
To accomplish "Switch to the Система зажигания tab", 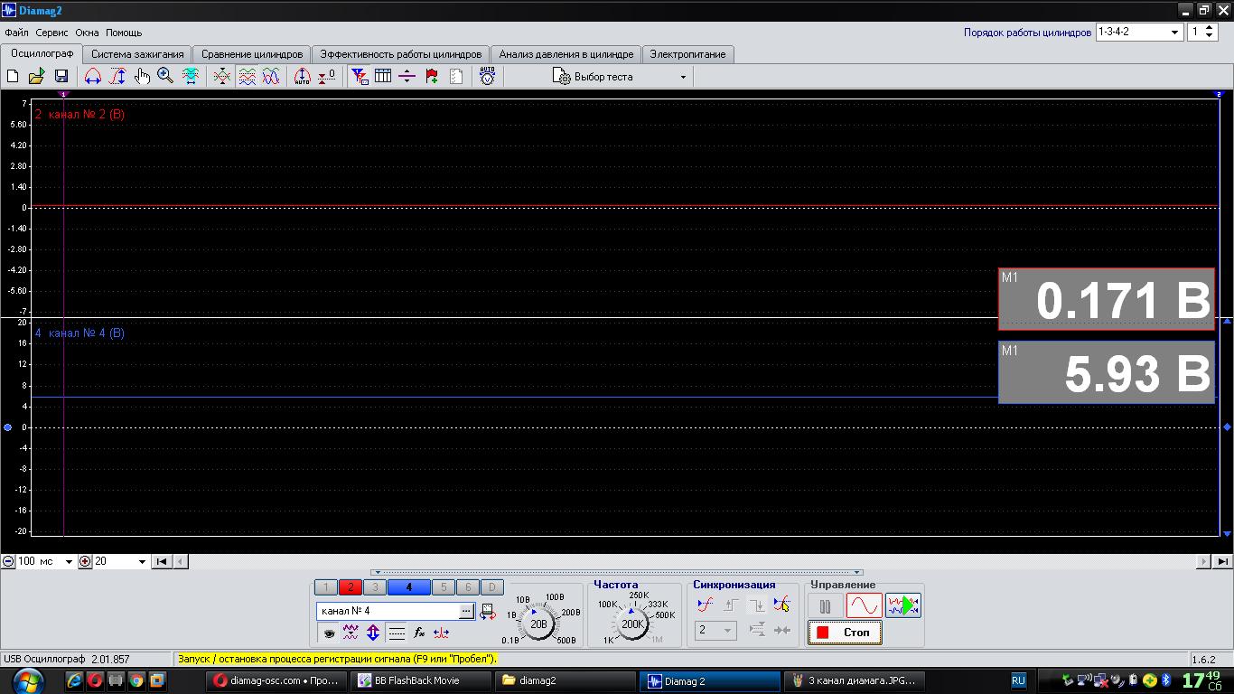I will click(x=137, y=54).
